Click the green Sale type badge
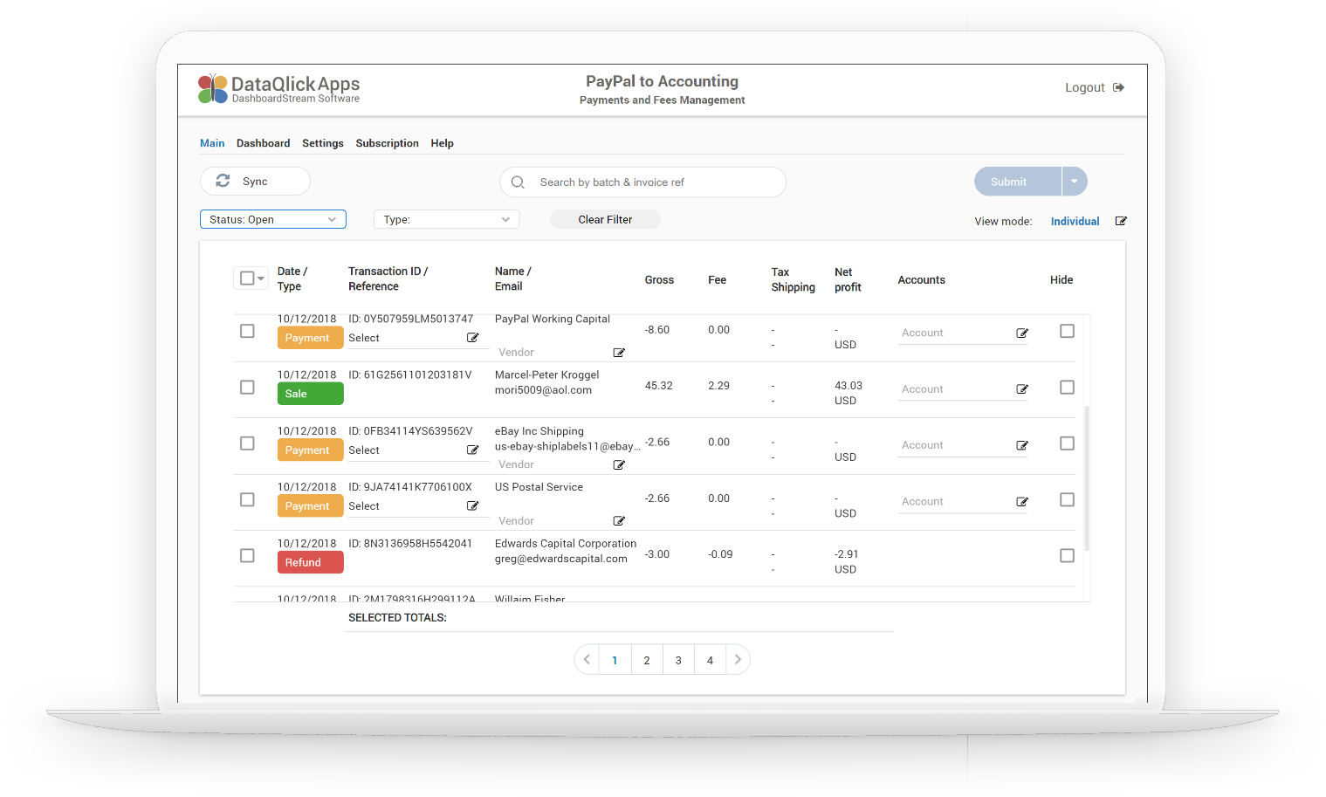Image resolution: width=1326 pixels, height=797 pixels. [x=310, y=394]
